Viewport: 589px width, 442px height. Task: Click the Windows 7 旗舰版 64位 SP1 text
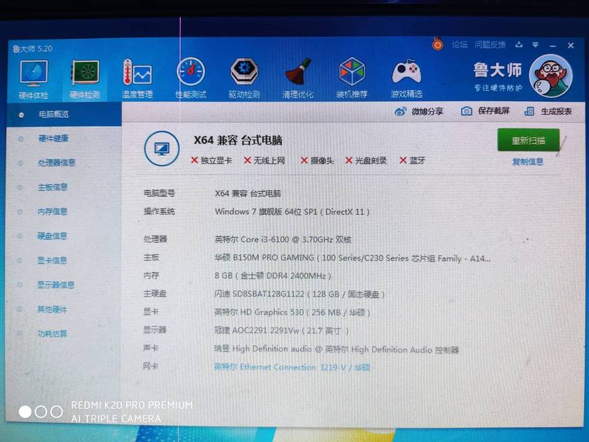tap(292, 212)
